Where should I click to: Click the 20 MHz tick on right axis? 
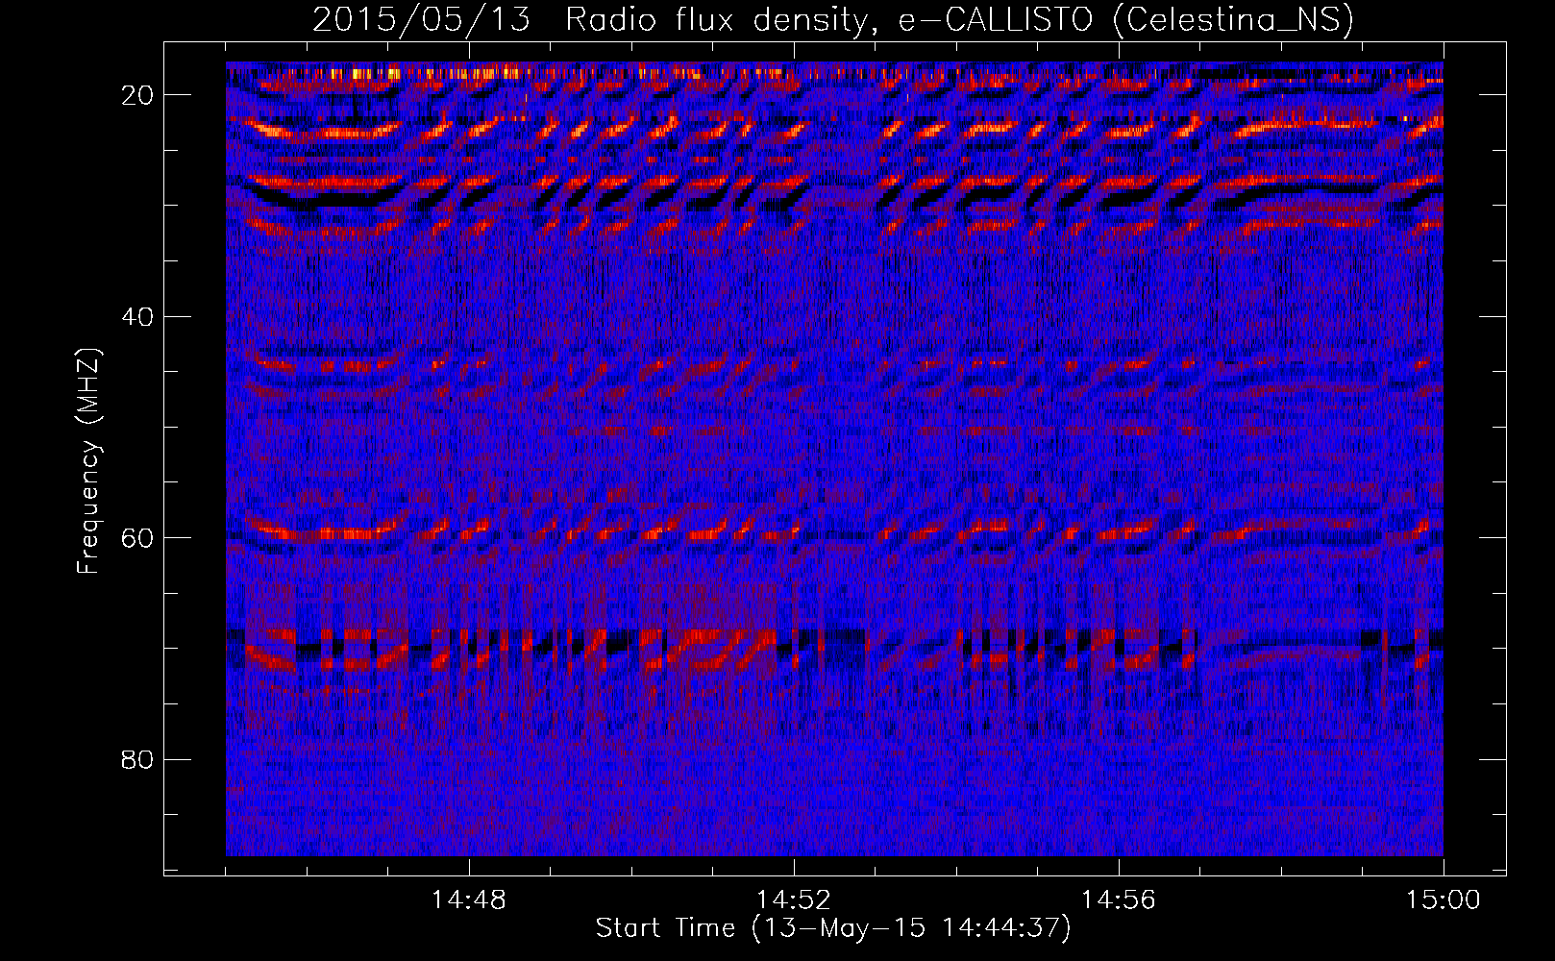click(1493, 94)
